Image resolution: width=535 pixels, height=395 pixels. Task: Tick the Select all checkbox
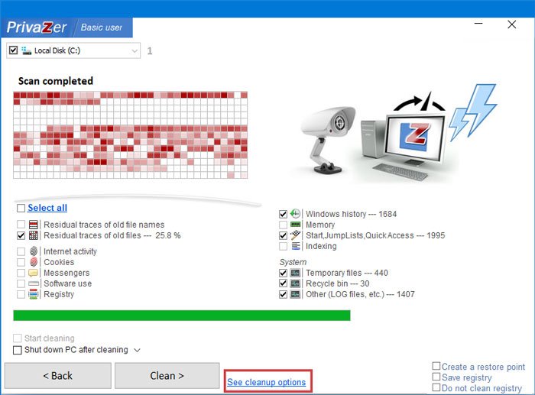[21, 208]
